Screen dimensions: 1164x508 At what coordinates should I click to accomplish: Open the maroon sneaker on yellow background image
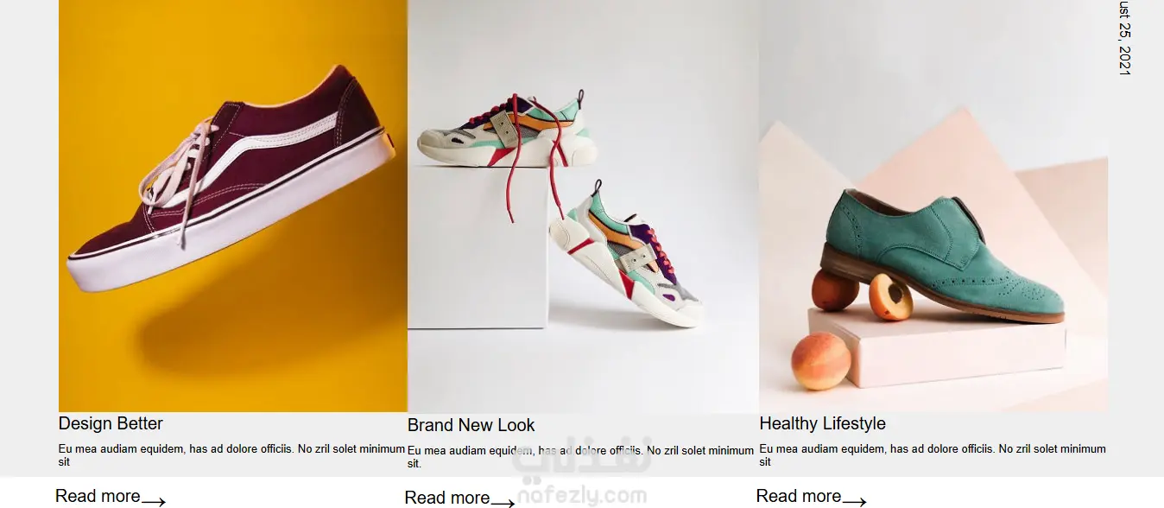point(232,206)
